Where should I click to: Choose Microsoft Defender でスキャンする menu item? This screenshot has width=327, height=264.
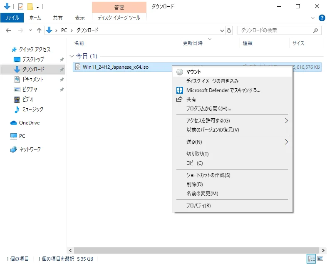coord(232,90)
